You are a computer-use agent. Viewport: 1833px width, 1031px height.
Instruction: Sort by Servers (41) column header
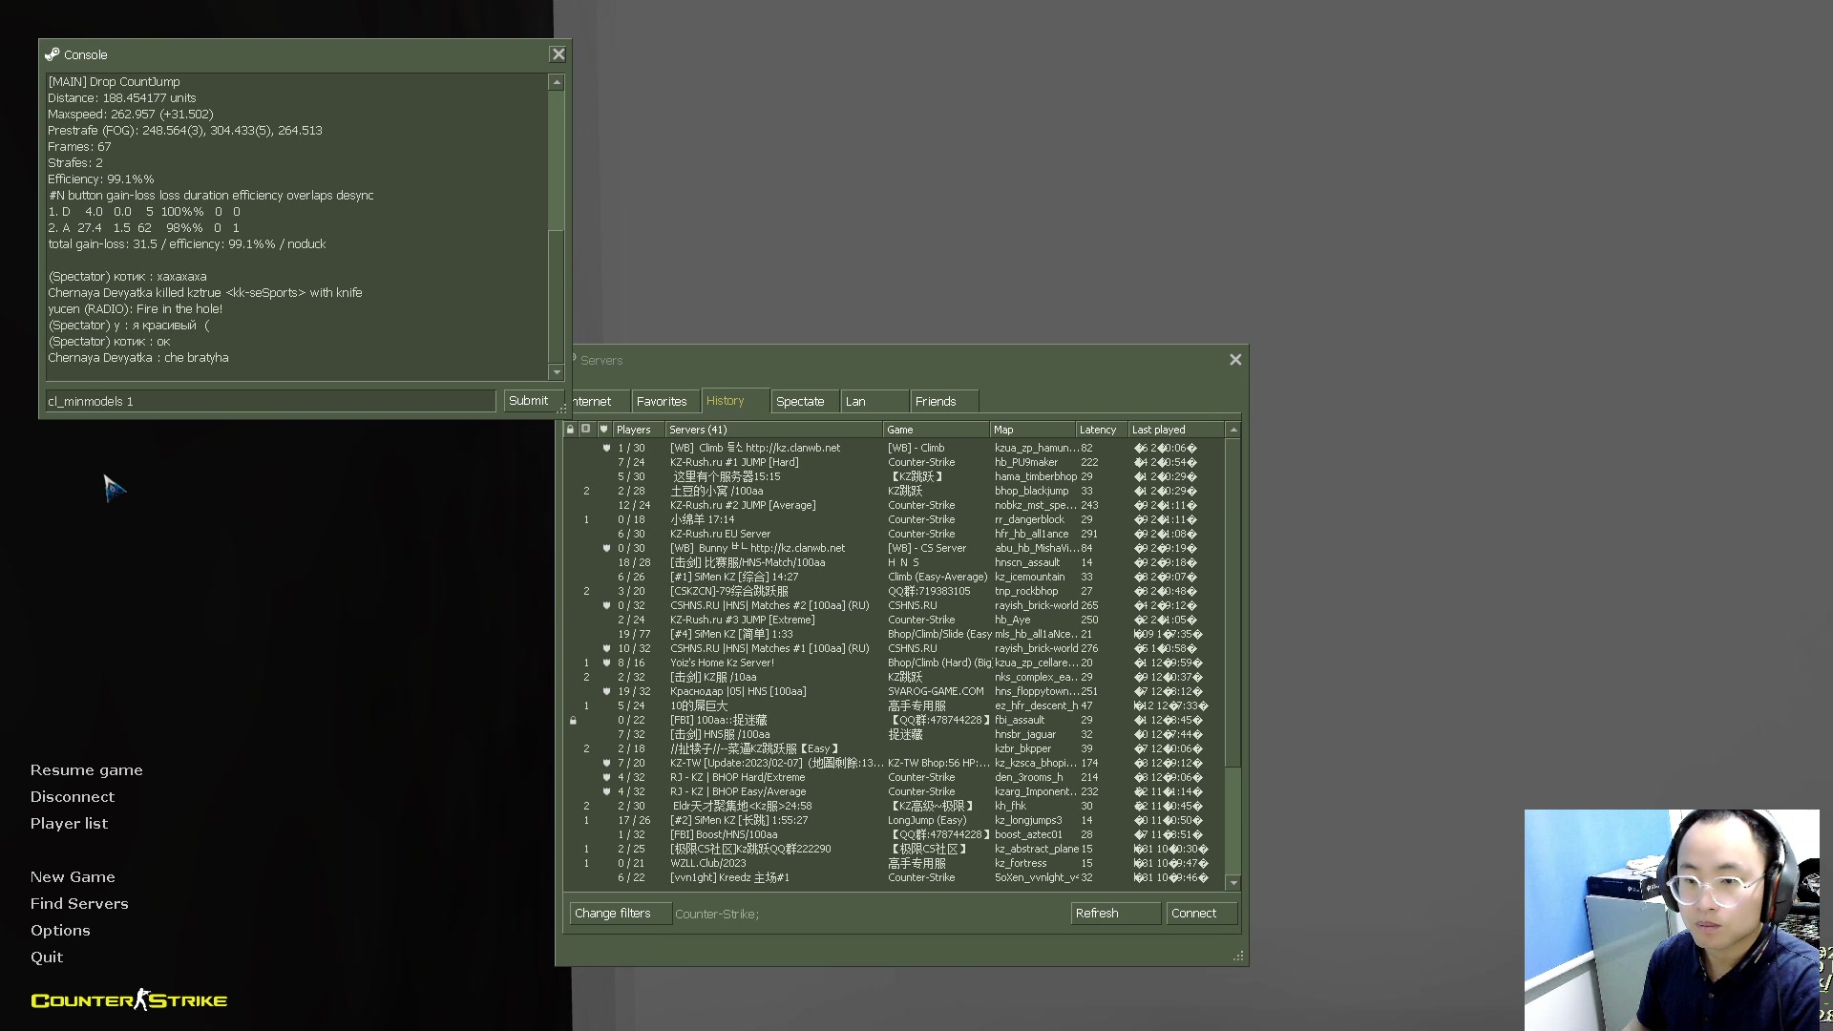tap(773, 430)
